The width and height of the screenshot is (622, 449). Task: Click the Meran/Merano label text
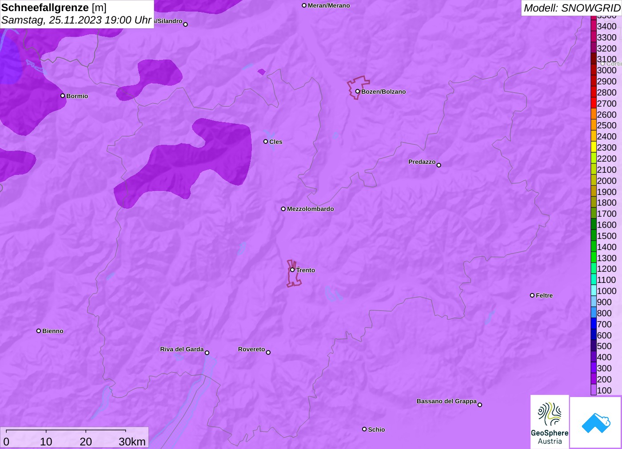329,5
